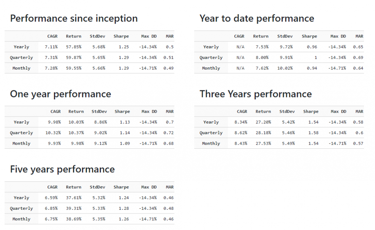Select the 57.85% Return cell since inception
This screenshot has width=375, height=230.
point(73,47)
